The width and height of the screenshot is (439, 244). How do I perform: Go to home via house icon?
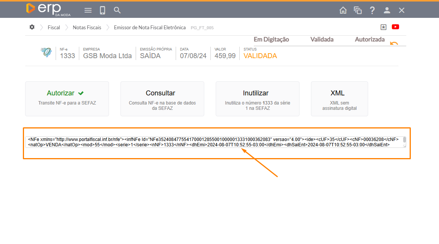coord(343,10)
